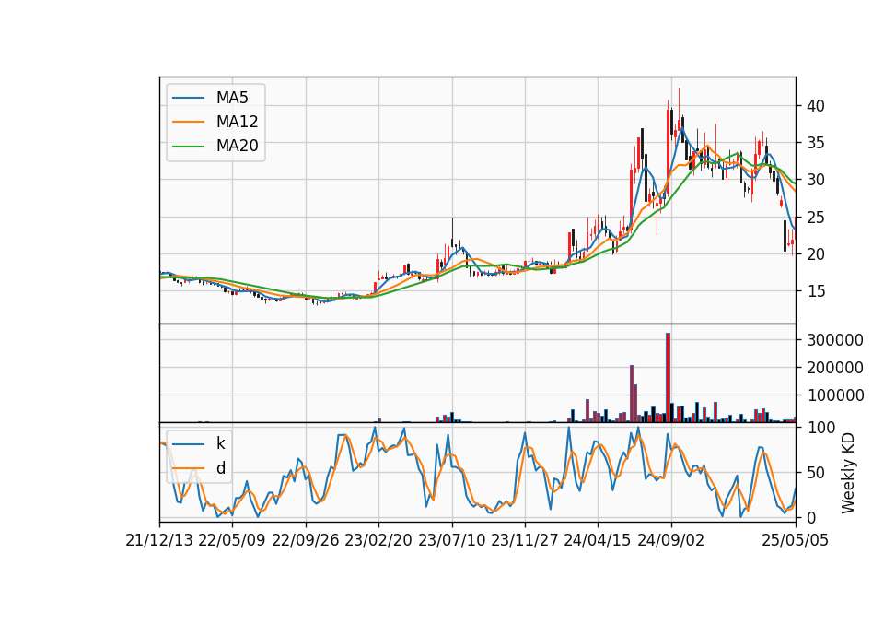
Task: Click the KD axis value 0
Action: (811, 517)
